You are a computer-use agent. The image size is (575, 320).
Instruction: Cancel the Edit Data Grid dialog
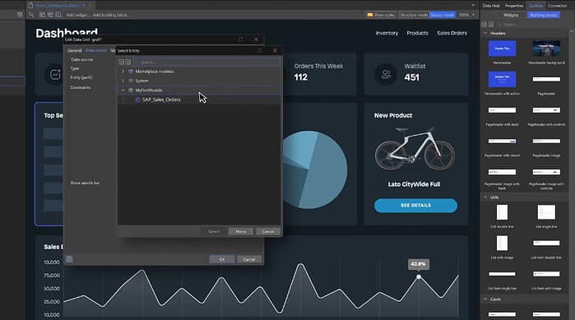click(249, 259)
